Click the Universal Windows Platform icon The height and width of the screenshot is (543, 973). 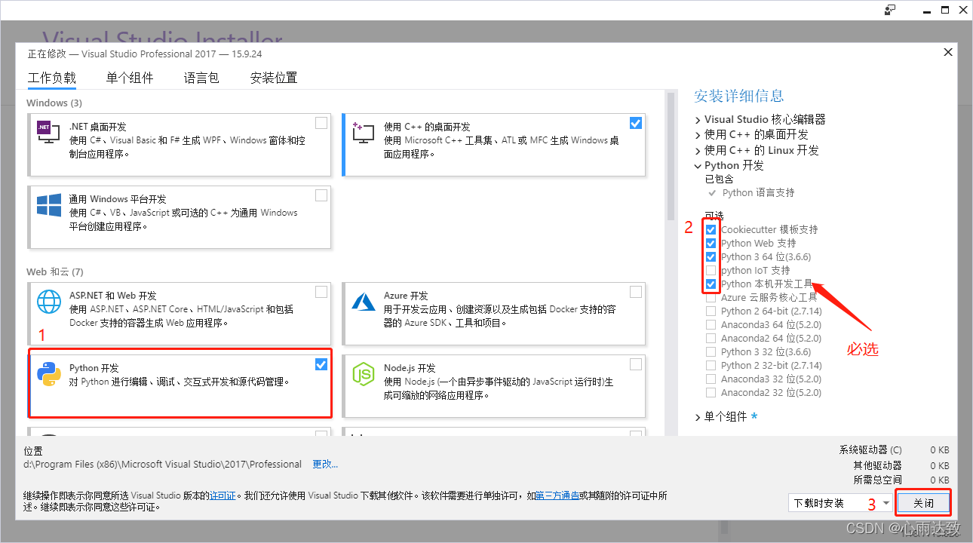coord(49,205)
